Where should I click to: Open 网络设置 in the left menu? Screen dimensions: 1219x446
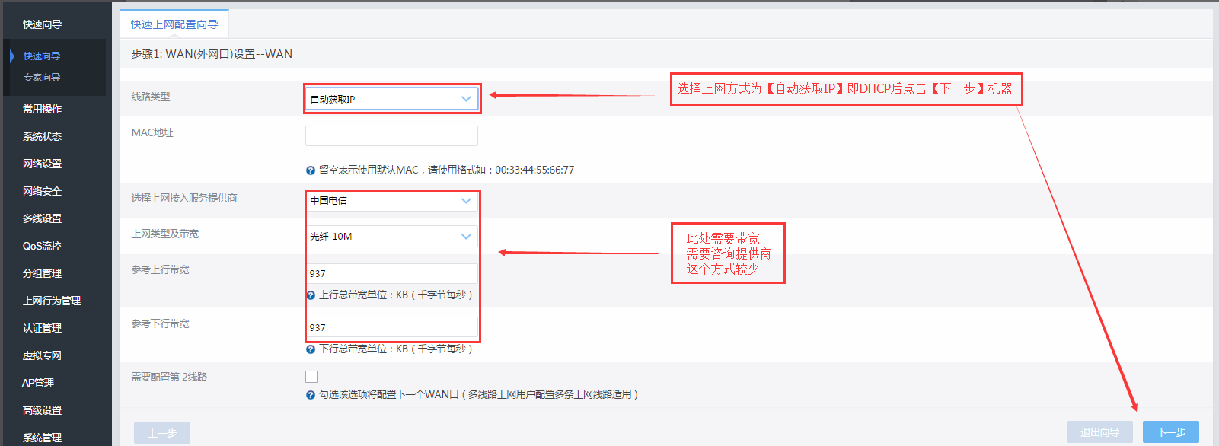[x=43, y=164]
